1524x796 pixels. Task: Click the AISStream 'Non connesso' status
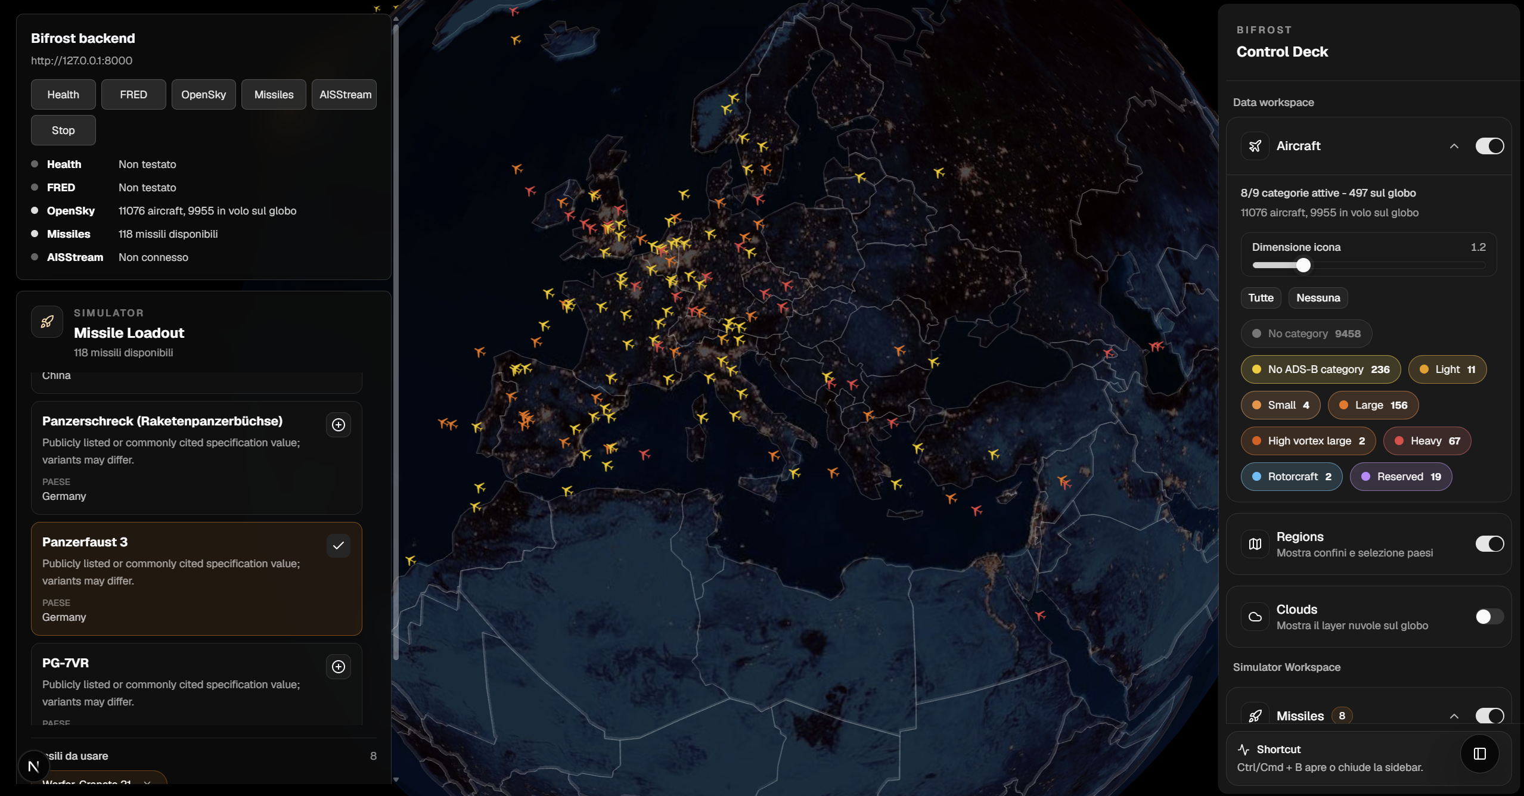tap(153, 257)
